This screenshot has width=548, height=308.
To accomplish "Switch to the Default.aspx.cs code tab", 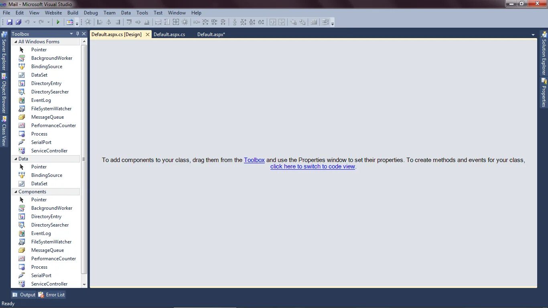I will click(169, 34).
